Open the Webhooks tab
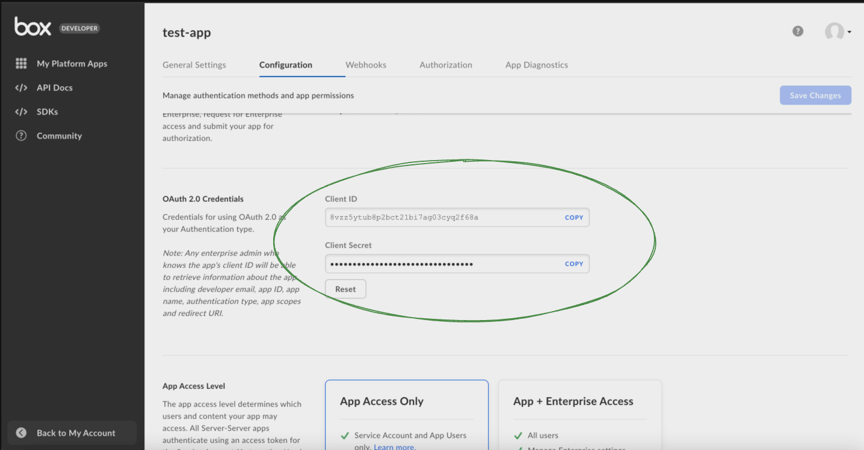864x450 pixels. click(x=366, y=65)
